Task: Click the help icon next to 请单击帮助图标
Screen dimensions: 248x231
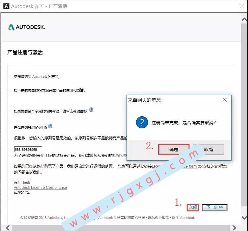Action: tap(91, 110)
